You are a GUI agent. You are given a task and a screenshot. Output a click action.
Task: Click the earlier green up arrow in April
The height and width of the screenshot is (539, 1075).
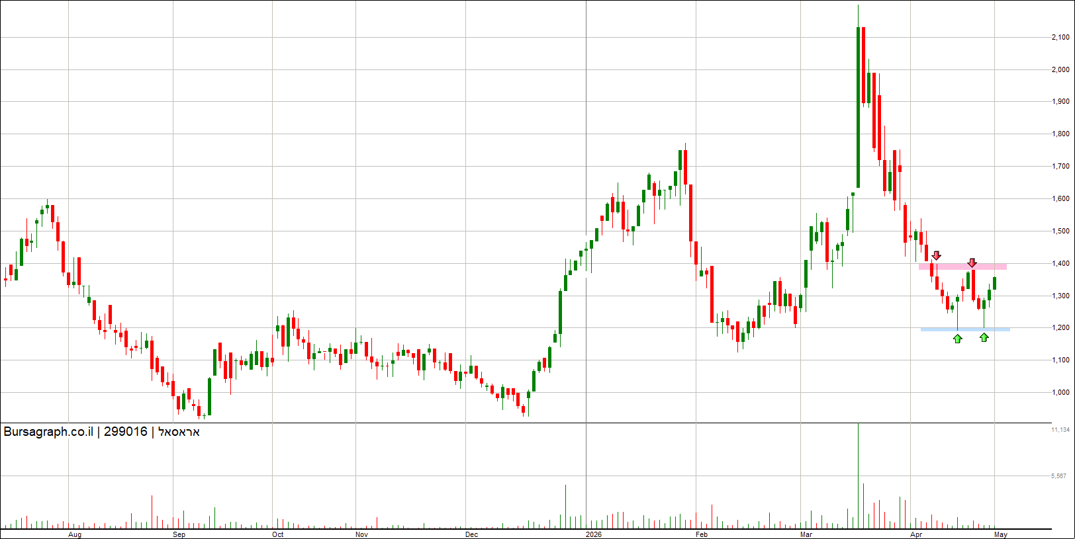(x=957, y=339)
